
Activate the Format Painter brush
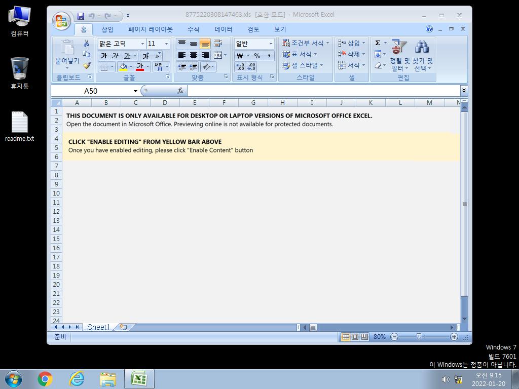86,65
